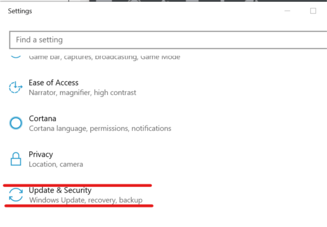The image size is (327, 227).
Task: Click the Settings window title text
Action: [20, 11]
